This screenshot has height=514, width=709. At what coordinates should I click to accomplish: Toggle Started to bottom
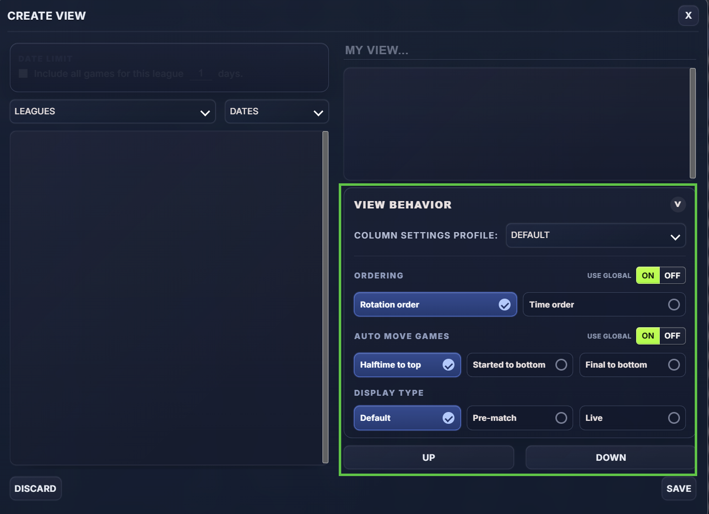(x=520, y=365)
